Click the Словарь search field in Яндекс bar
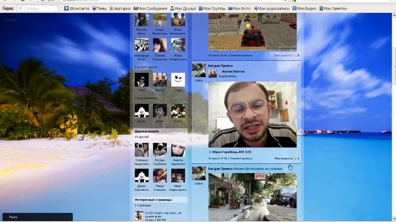Image resolution: width=396 pixels, height=222 pixels. coord(37,8)
